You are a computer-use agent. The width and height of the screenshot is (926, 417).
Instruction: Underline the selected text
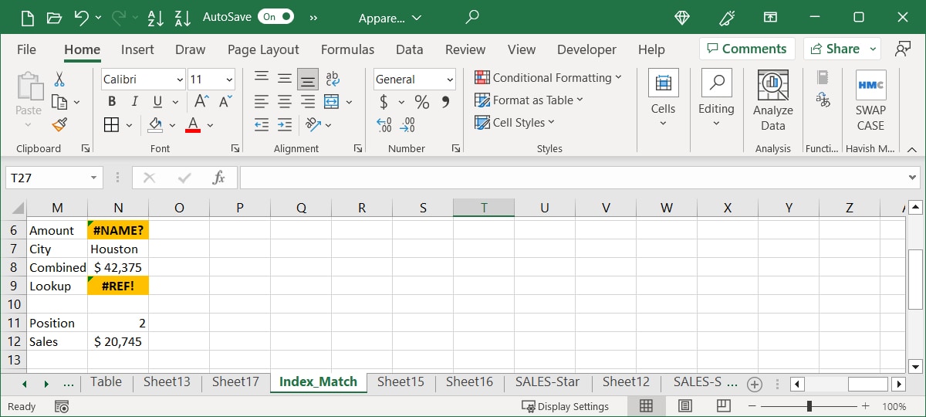(157, 102)
